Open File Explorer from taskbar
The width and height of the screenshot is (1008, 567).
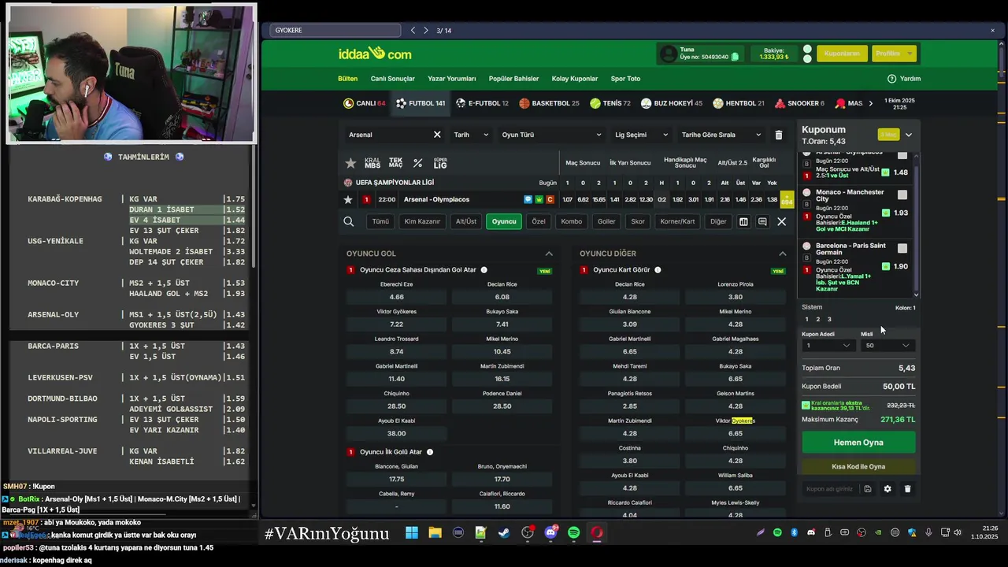click(435, 533)
